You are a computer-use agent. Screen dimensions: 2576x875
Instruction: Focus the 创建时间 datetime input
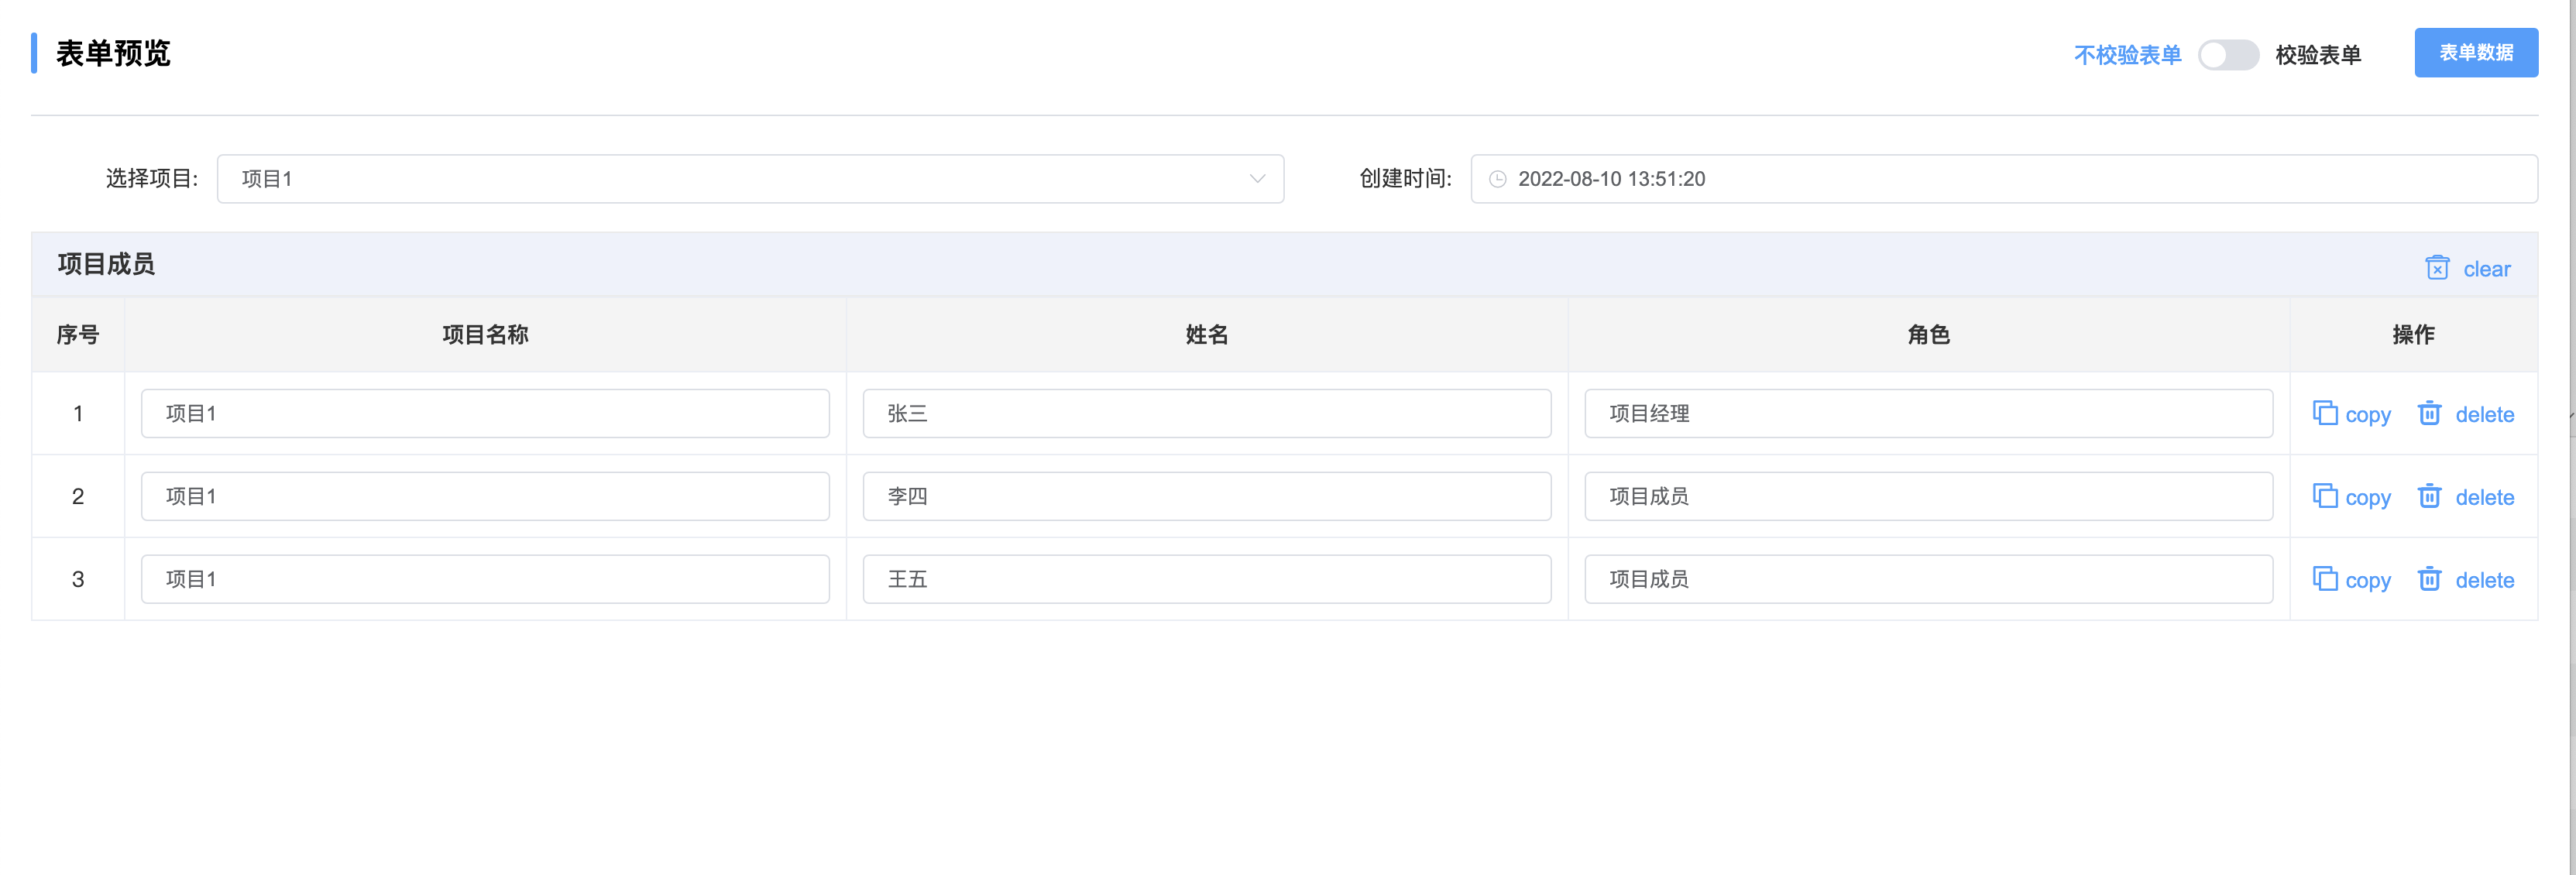pyautogui.click(x=2004, y=179)
